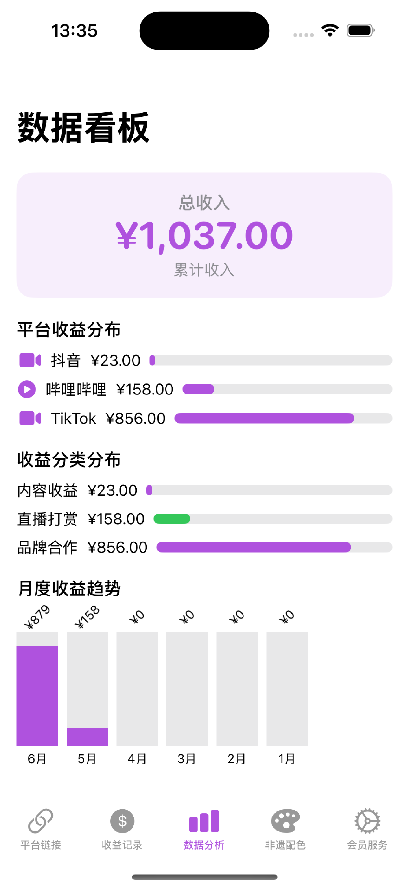This screenshot has width=409, height=888.
Task: Select the 数据分析 bar chart icon
Action: (204, 821)
